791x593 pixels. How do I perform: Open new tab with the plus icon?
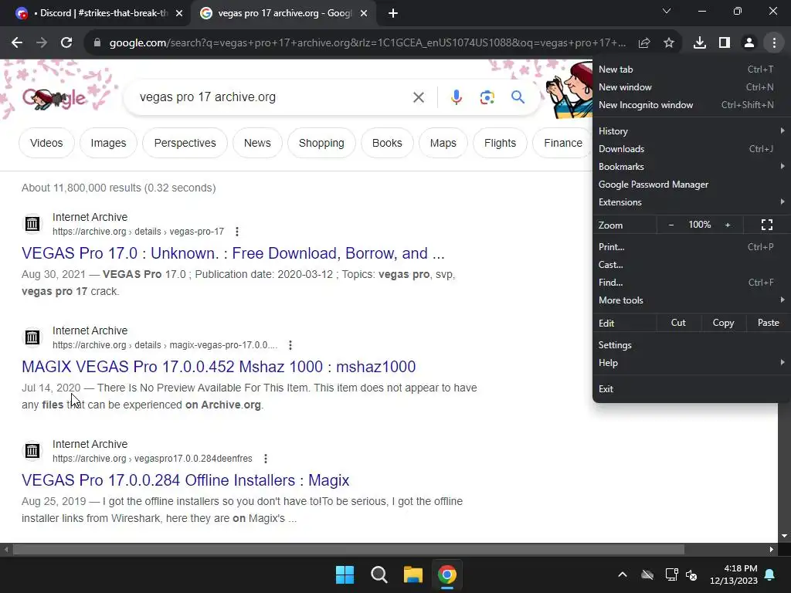tap(393, 14)
